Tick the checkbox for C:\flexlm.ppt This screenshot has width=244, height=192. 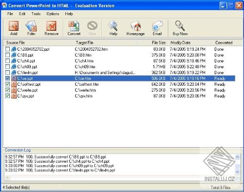pos(7,73)
